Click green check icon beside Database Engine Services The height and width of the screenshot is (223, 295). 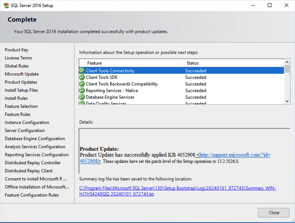point(82,97)
